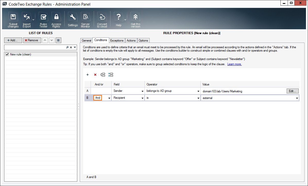
Task: Select condition row B header
Action: click(87, 98)
